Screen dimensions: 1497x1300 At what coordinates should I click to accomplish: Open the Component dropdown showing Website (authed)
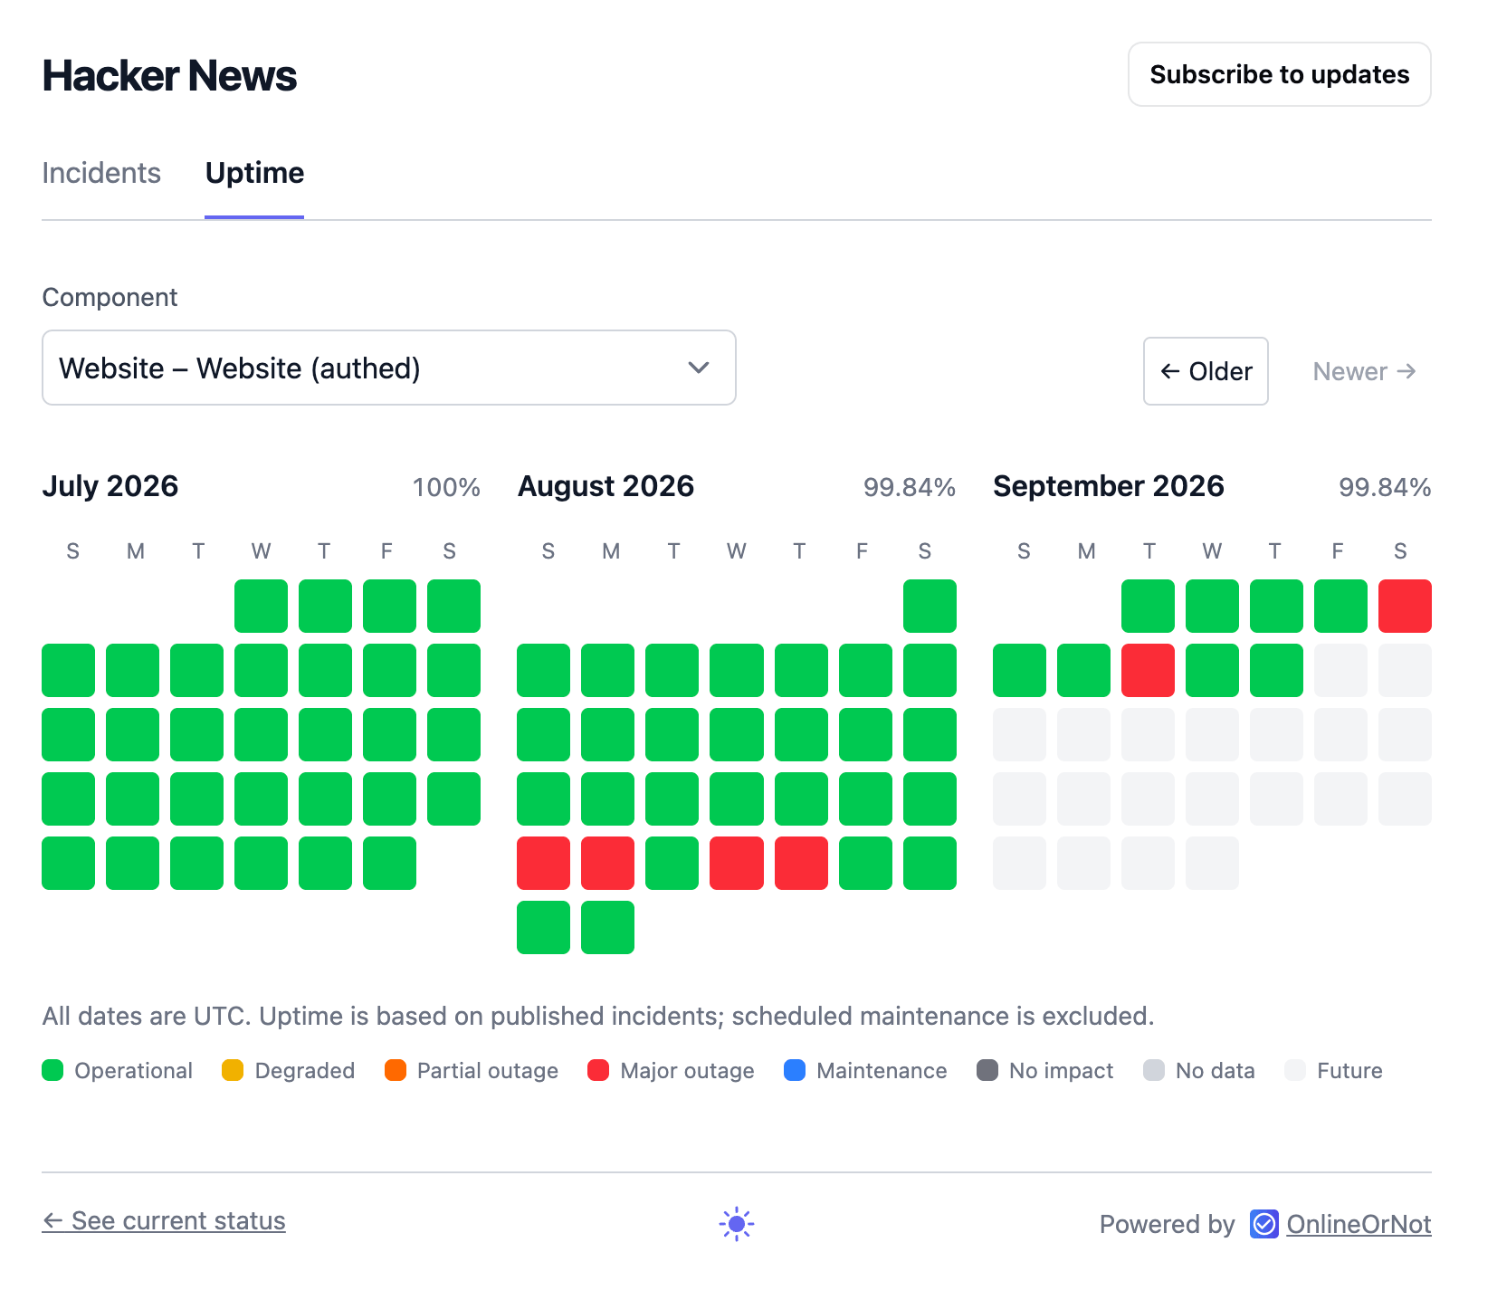[389, 368]
